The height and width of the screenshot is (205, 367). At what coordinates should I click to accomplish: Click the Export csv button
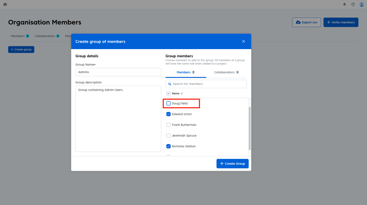tap(306, 22)
